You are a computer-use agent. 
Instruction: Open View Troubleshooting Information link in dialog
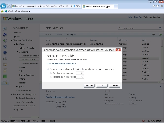61,64
